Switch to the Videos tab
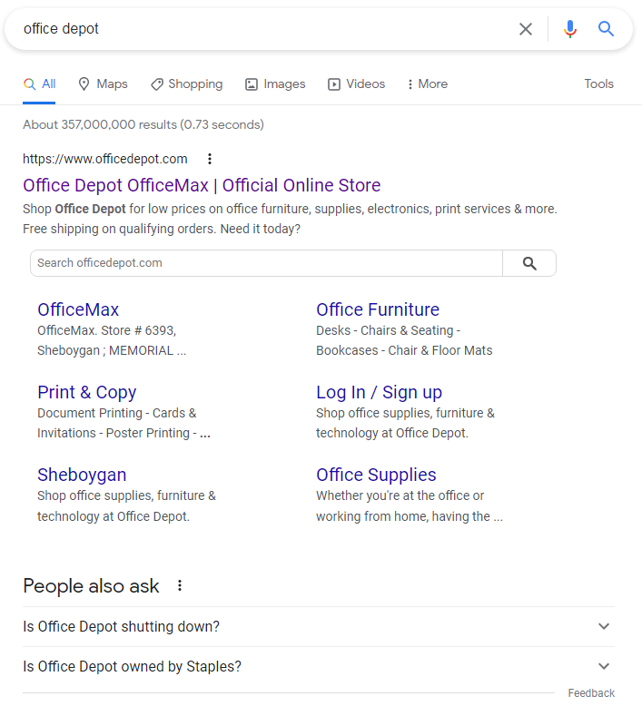The height and width of the screenshot is (706, 642). pos(356,84)
